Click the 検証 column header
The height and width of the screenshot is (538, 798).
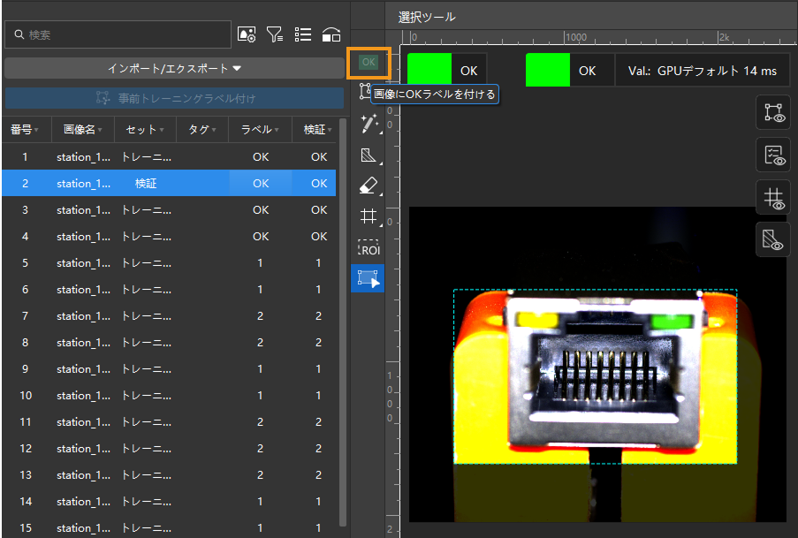315,130
